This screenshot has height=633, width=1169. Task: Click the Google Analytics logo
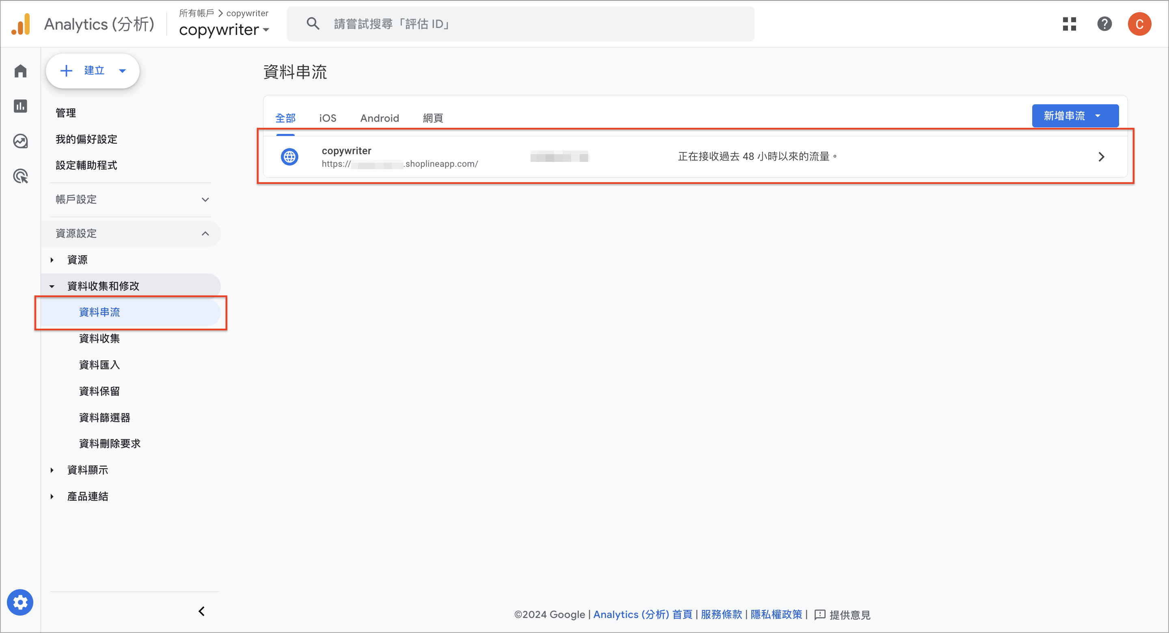point(21,24)
